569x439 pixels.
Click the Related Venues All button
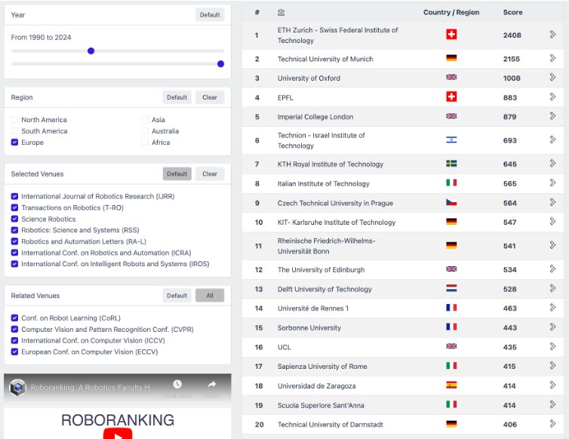210,296
